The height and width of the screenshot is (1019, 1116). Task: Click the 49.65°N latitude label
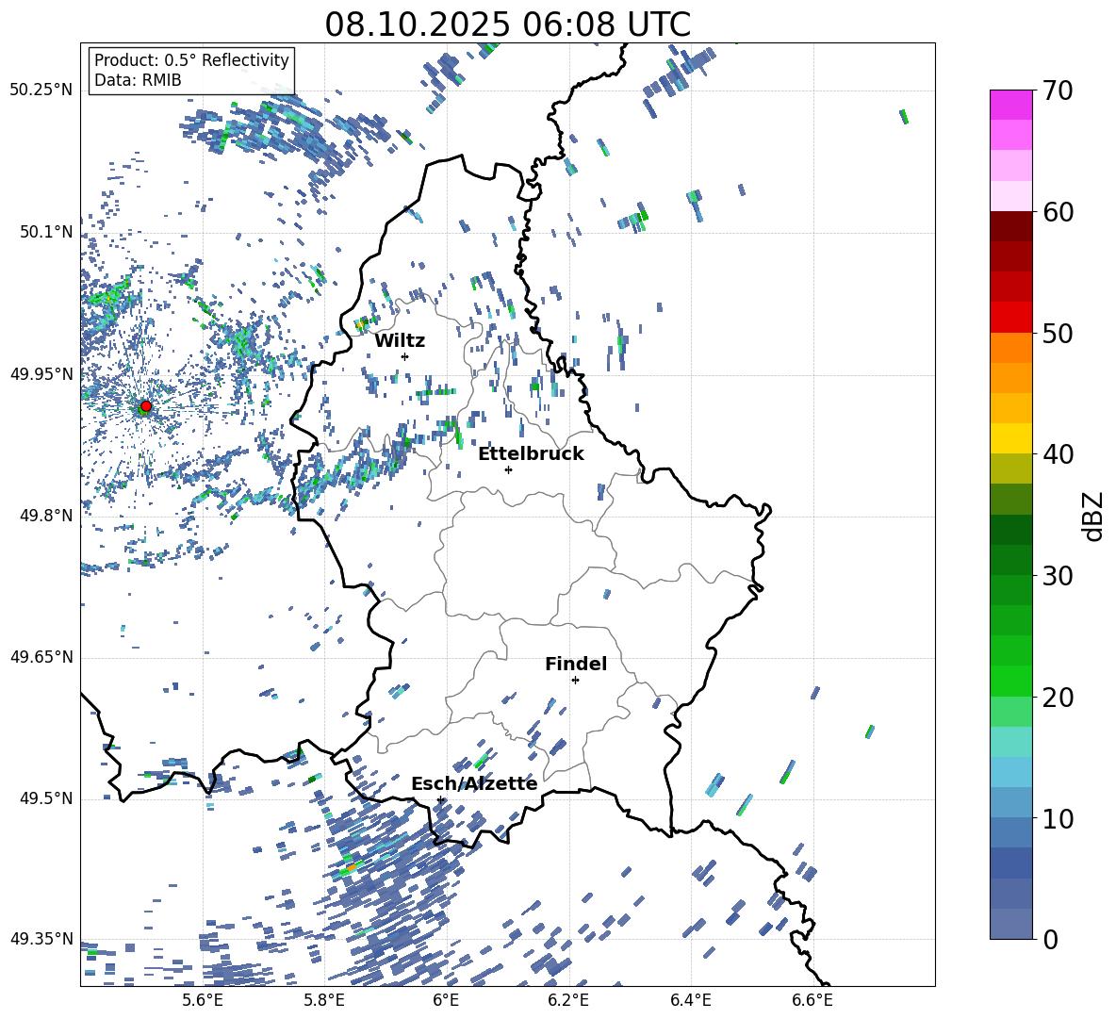41,656
